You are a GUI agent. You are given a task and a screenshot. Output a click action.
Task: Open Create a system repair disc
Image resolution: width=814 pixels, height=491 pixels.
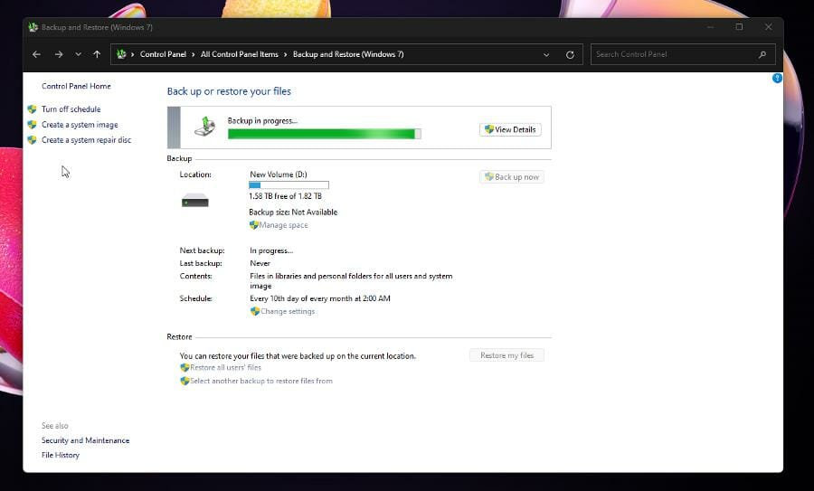[x=87, y=140]
